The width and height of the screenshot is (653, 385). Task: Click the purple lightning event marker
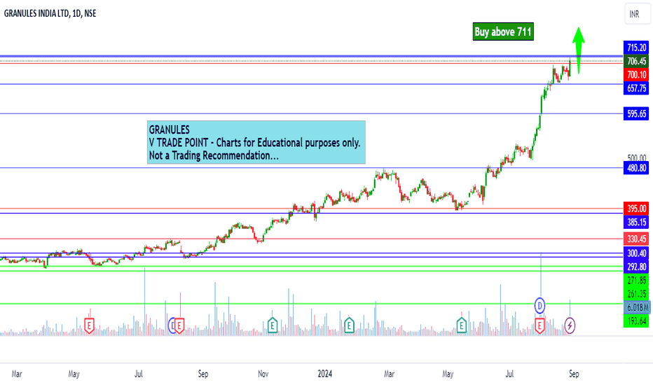[x=570, y=325]
